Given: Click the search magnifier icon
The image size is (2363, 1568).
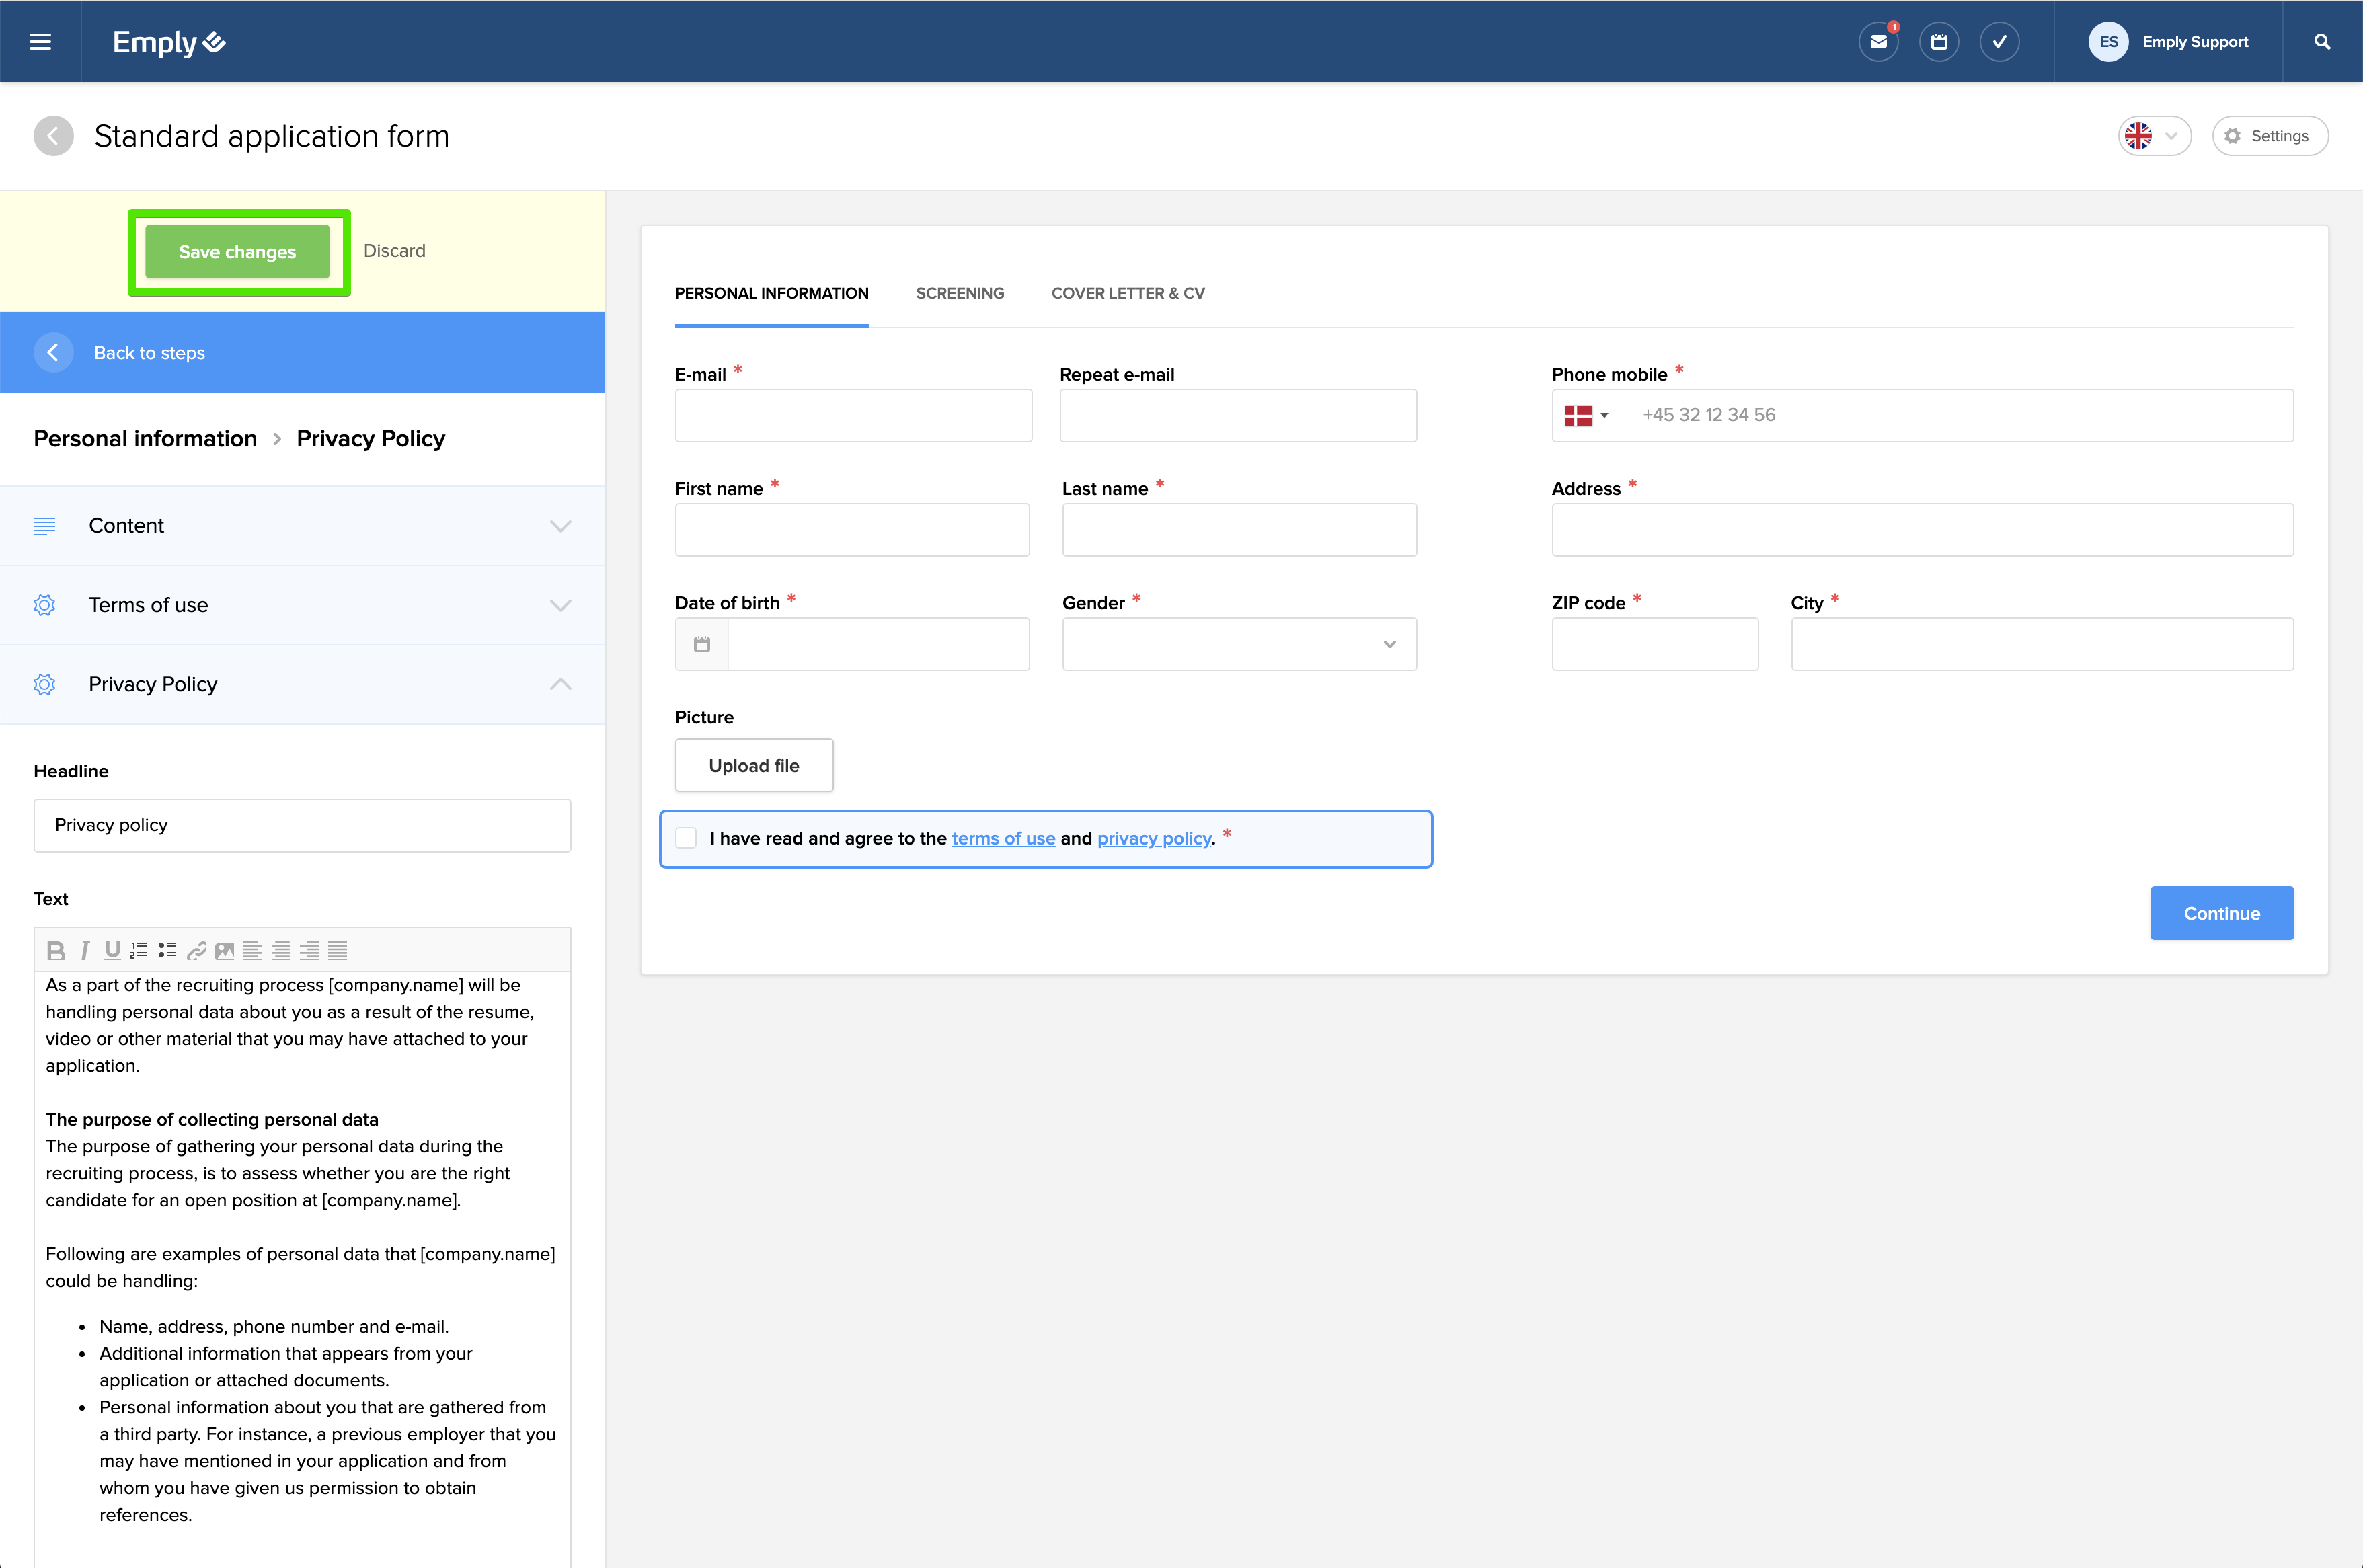Looking at the screenshot, I should pos(2322,42).
